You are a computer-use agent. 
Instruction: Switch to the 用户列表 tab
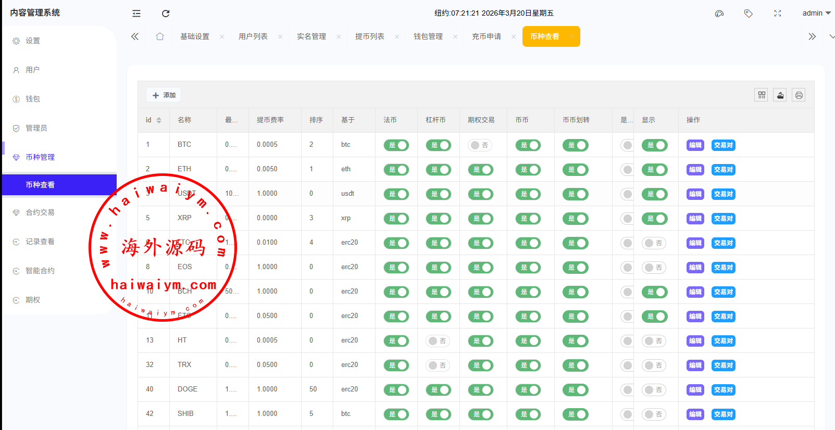click(253, 36)
